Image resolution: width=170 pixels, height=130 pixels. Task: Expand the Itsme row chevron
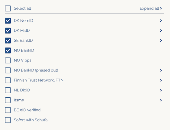[x=161, y=100]
